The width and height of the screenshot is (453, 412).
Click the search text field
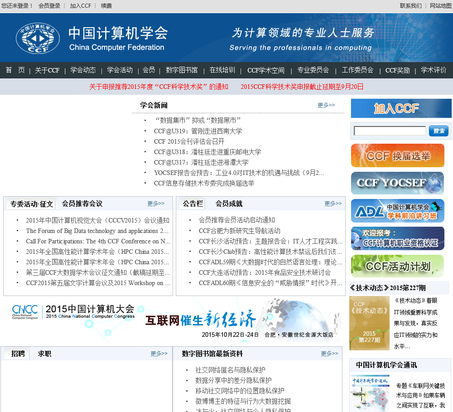click(x=390, y=131)
